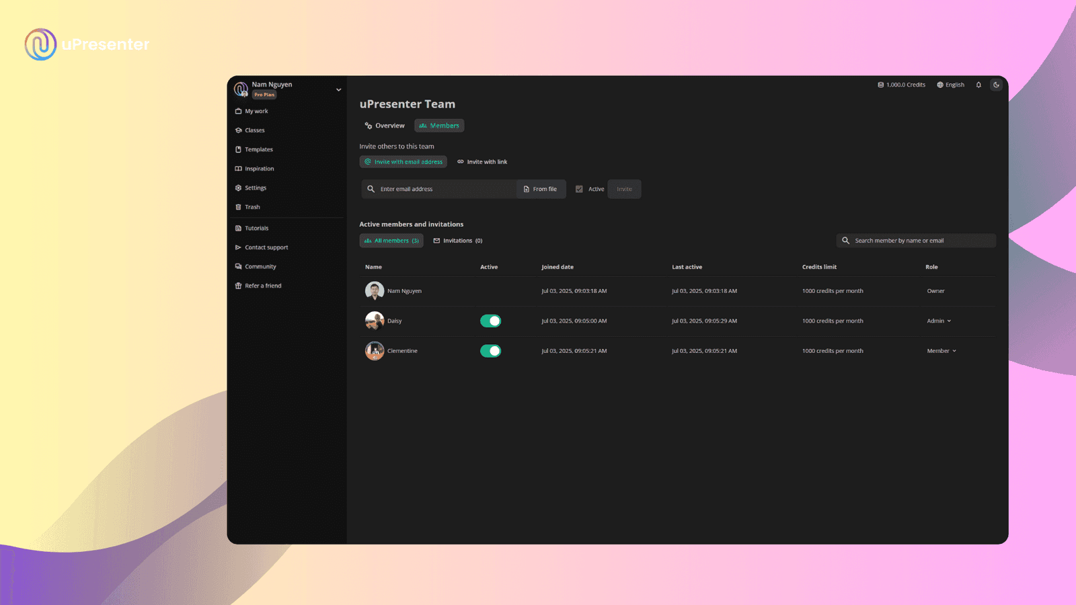Click Clementine's last active 09:05:21 AM
The image size is (1076, 605).
pos(704,351)
